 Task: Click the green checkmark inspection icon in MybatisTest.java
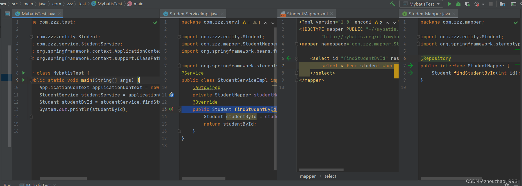click(x=155, y=23)
